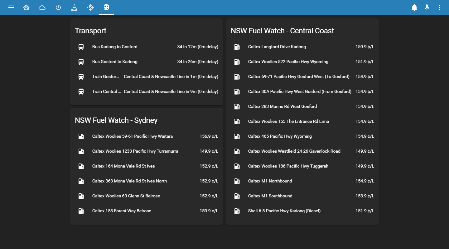Click the 156.9 ¢/L price for Waitara
The width and height of the screenshot is (449, 249).
click(209, 136)
